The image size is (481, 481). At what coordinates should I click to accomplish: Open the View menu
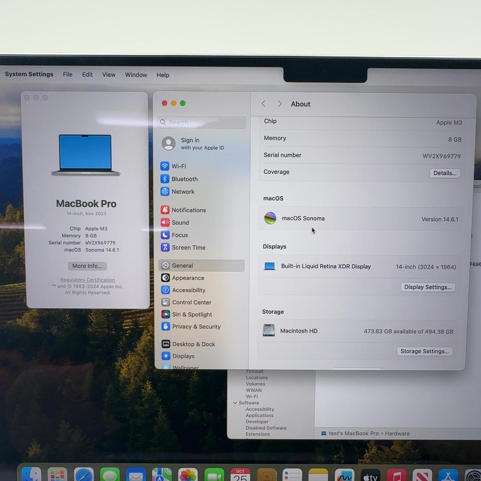coord(109,75)
